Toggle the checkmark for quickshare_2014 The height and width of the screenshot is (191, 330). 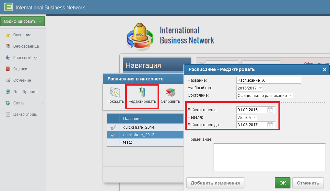[x=113, y=127]
